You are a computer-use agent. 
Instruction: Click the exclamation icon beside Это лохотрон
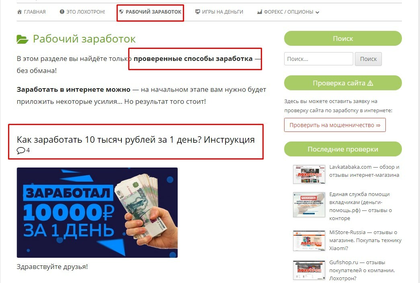tap(62, 12)
